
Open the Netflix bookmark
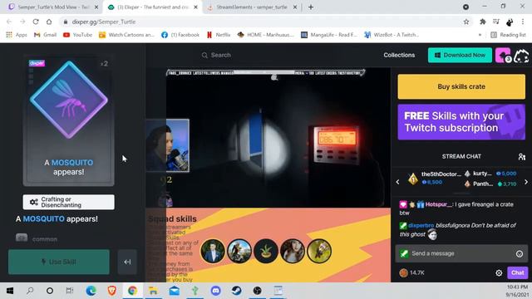tap(219, 35)
